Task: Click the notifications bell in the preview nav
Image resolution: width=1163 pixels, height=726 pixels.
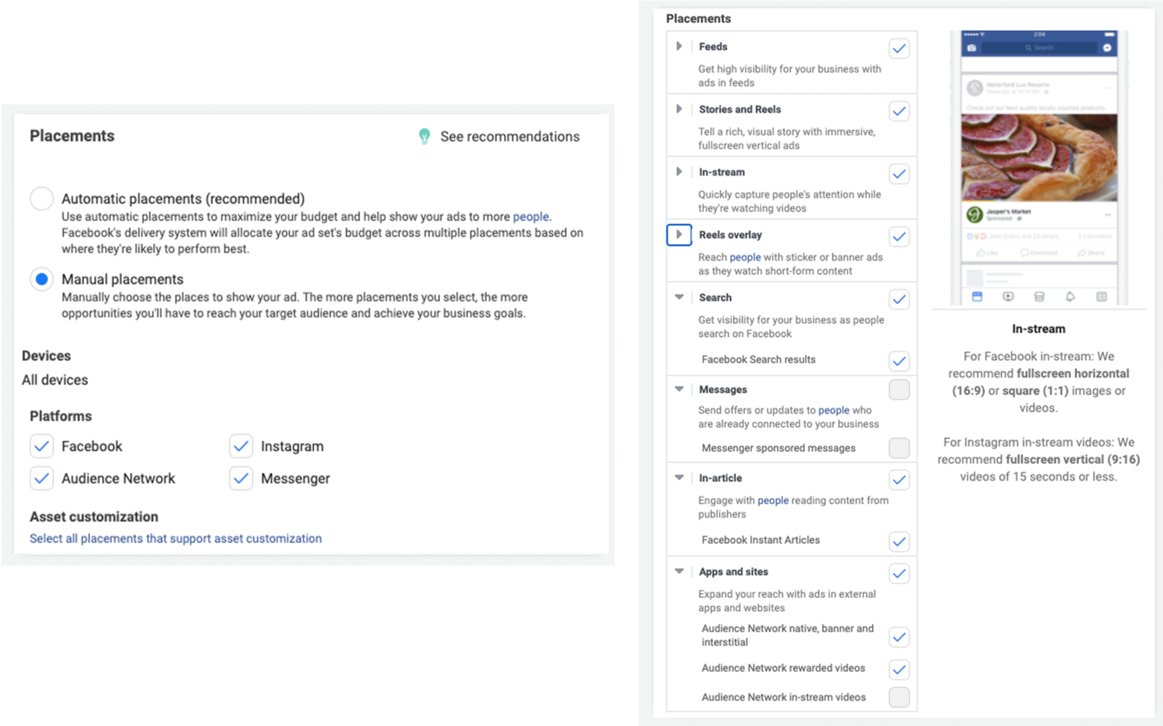Action: [1070, 296]
